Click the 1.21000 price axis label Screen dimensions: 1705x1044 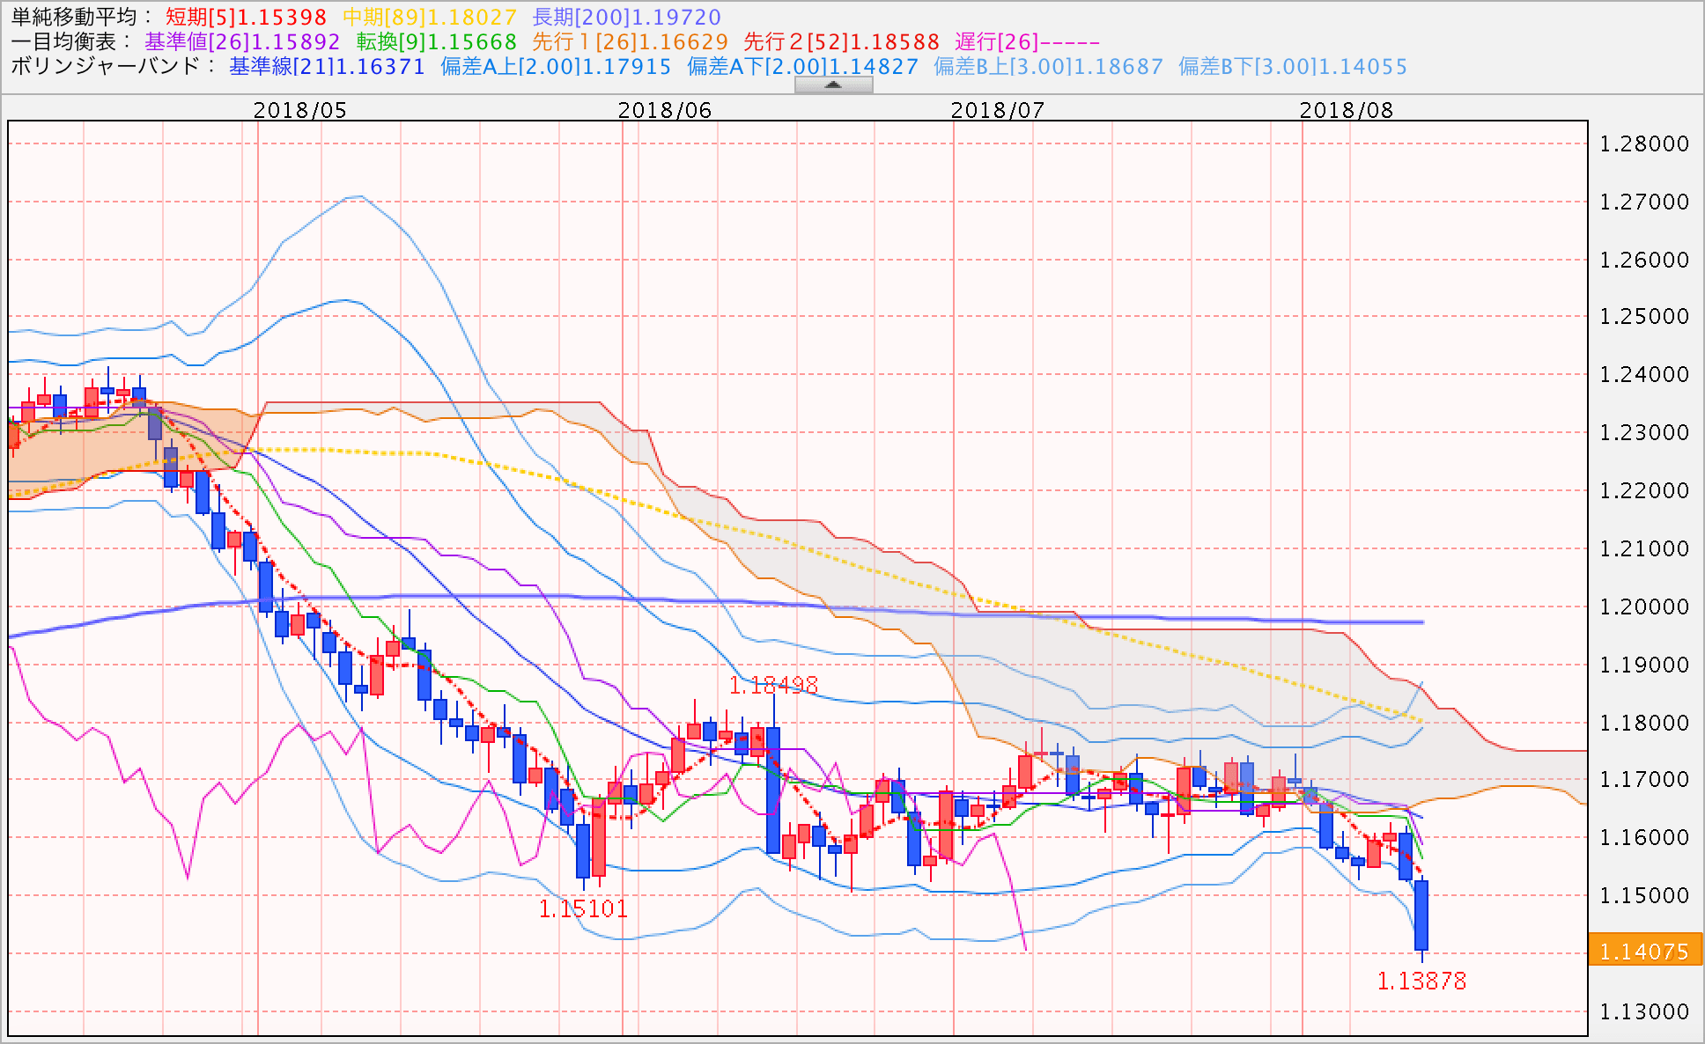1644,548
